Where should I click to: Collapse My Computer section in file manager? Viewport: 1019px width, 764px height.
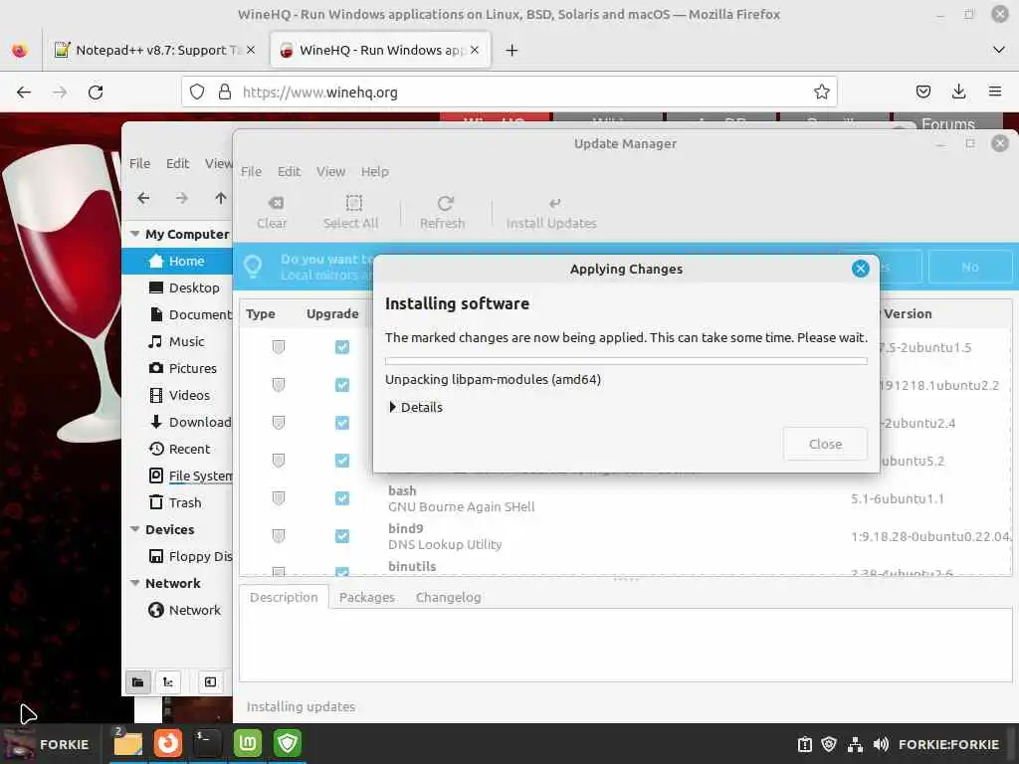pos(134,234)
